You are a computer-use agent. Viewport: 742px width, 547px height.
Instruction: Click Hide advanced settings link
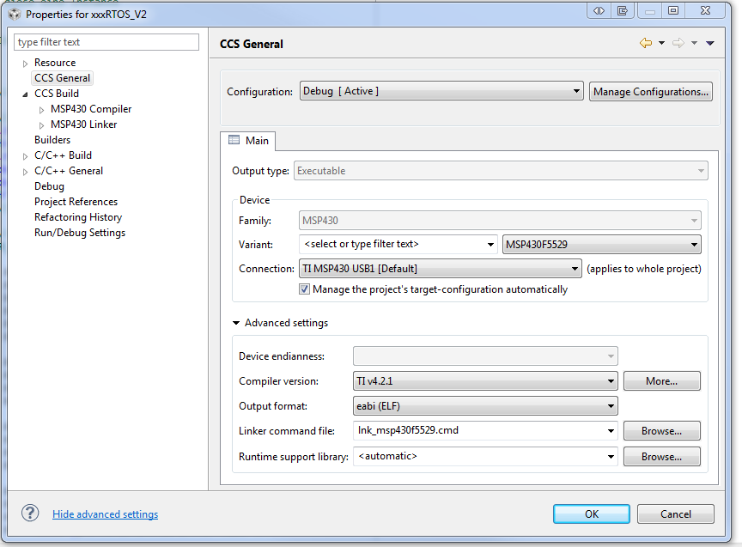point(105,514)
